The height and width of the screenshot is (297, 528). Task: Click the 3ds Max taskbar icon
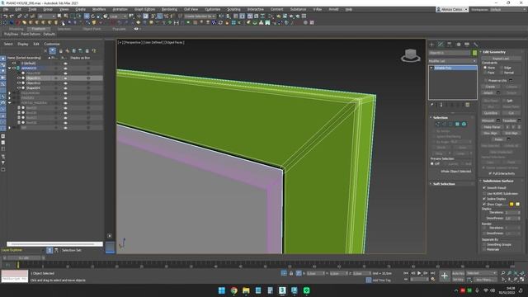[x=282, y=290]
